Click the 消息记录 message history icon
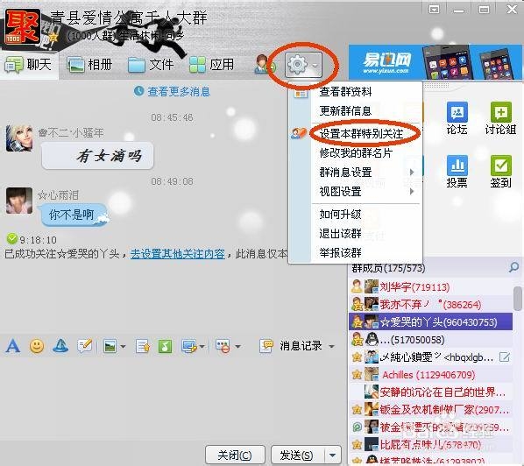Viewport: 524px width, 466px height. (266, 346)
